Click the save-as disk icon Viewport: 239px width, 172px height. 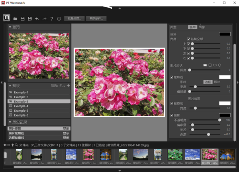click(x=30, y=19)
